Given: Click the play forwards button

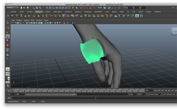Looking at the screenshot, I should [169, 90].
